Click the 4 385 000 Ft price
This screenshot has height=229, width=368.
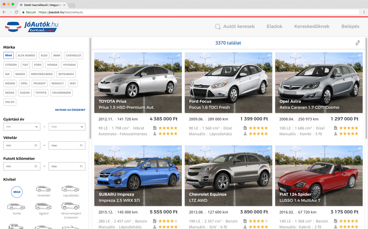(x=164, y=119)
